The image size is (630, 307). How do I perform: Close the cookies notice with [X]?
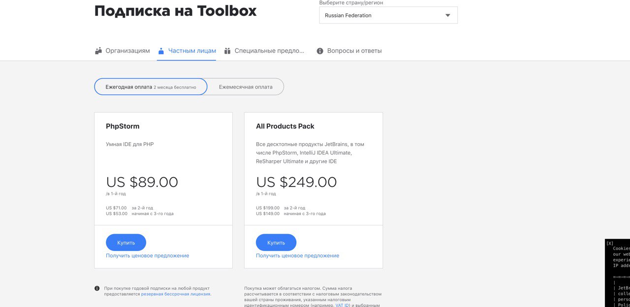point(610,243)
